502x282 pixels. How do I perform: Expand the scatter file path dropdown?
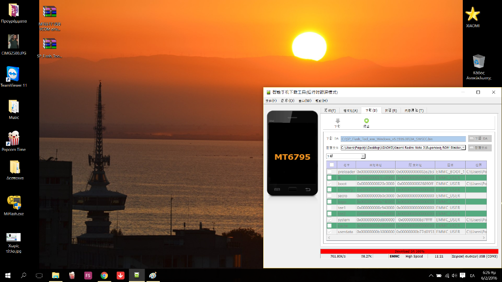click(463, 147)
